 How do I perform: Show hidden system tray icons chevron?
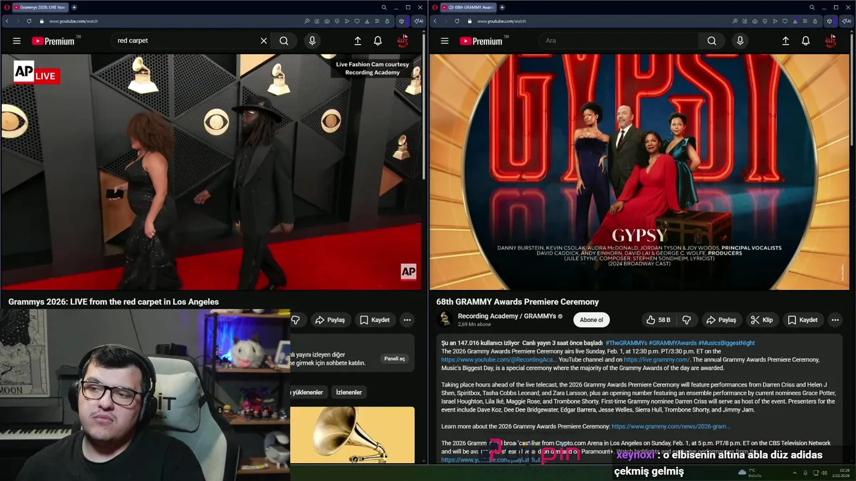pos(794,473)
